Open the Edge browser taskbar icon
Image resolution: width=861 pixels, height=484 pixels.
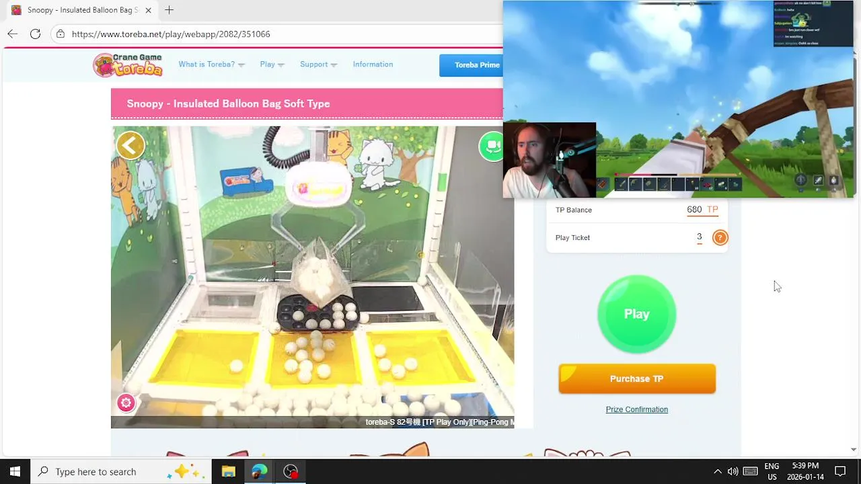259,471
